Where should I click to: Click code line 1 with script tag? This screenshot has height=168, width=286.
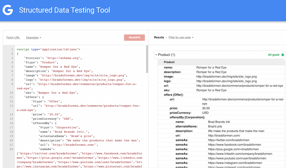48,49
